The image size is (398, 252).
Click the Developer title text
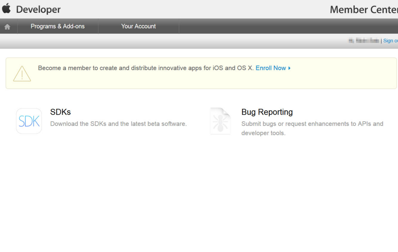(38, 9)
